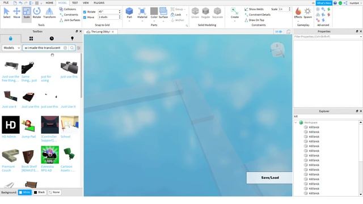The image size is (363, 204).
Task: Switch to the HOME ribbon tab
Action: tap(49, 3)
